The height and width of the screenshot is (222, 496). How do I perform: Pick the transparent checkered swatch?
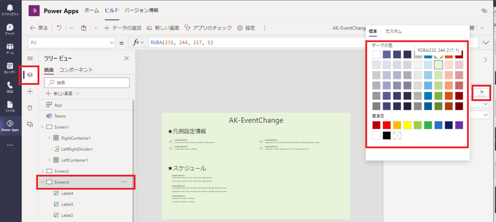(x=397, y=135)
